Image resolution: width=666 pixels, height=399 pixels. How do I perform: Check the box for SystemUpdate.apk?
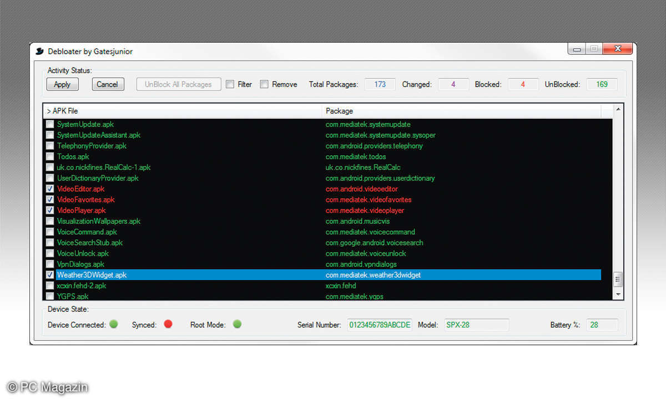tap(50, 124)
